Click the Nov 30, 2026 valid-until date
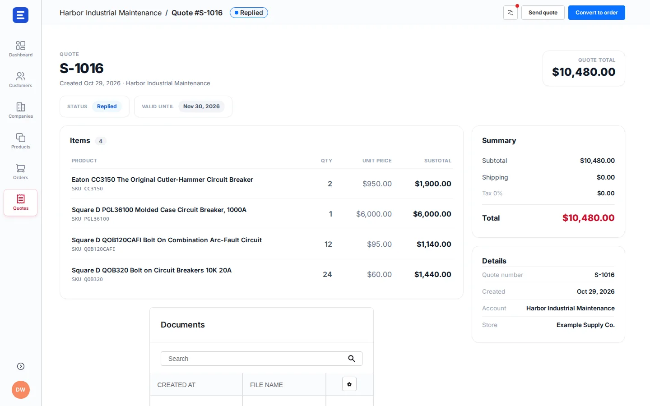 click(201, 106)
